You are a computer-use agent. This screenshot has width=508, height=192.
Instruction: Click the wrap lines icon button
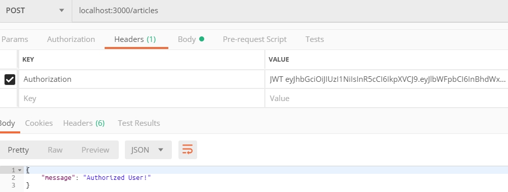188,150
